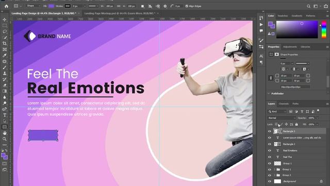This screenshot has height=186, width=330.
Task: Hide the Rectangle 3 layer
Action: (x=270, y=131)
